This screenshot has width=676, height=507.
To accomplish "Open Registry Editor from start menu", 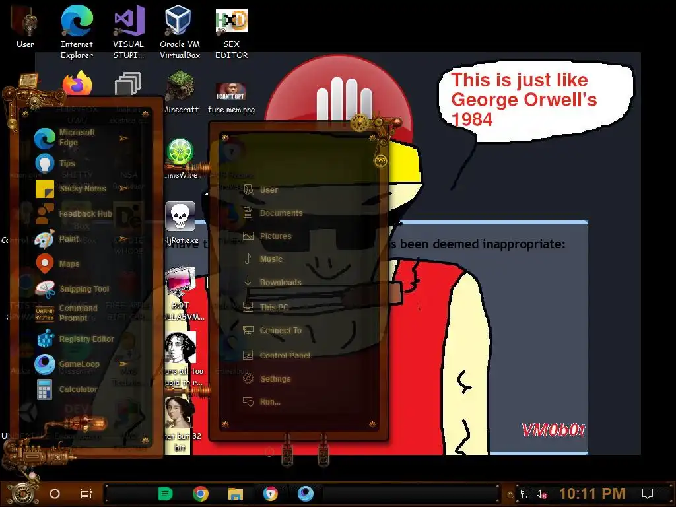I will (x=74, y=339).
